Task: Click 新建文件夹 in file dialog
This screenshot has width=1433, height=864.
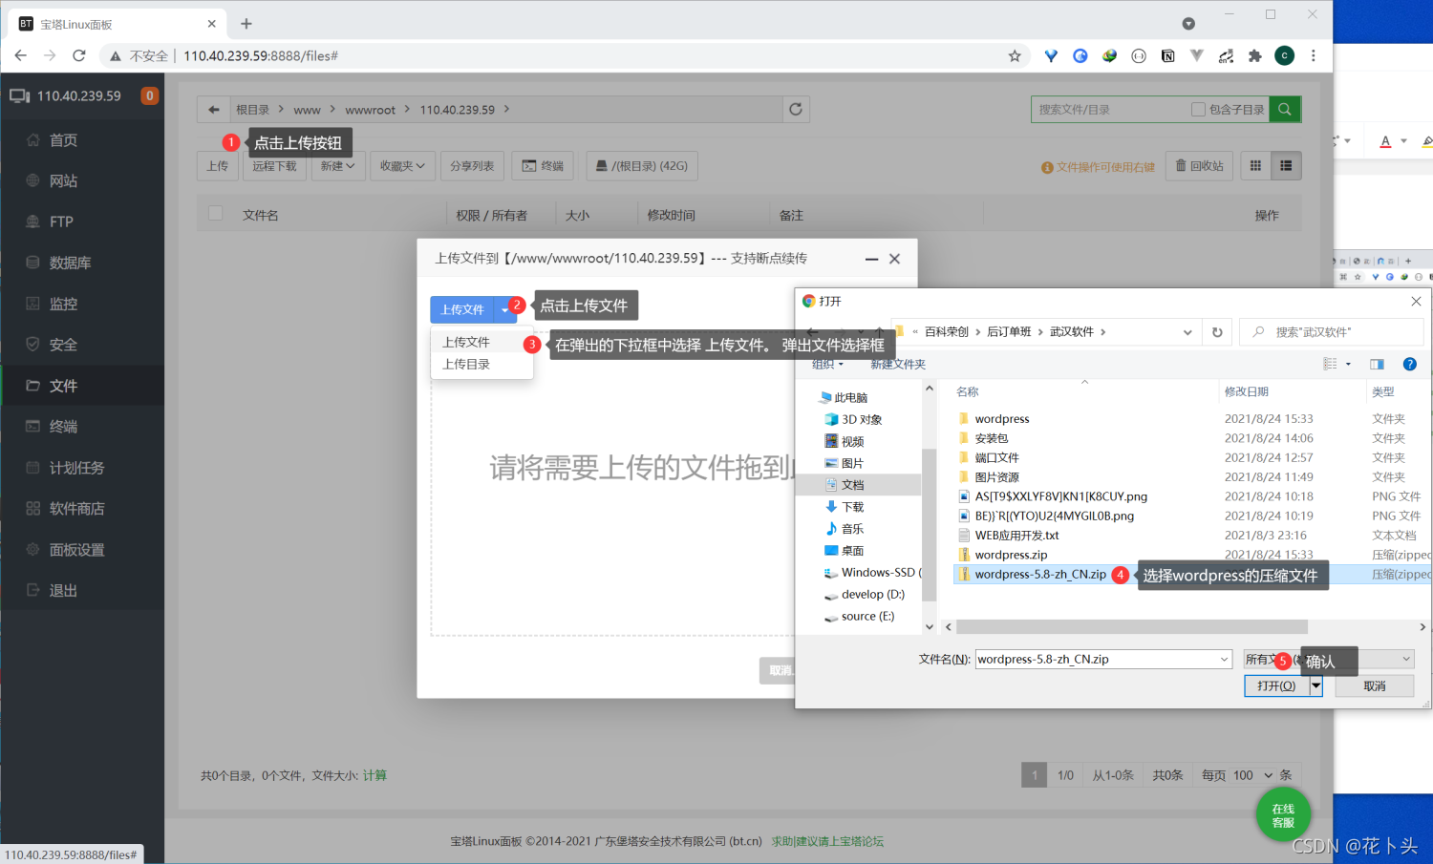Action: tap(898, 365)
